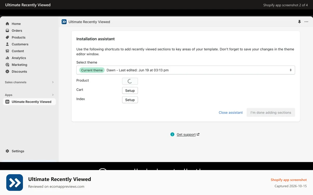Click Ultimate Recently Viewed sidebar app icon

point(7,102)
